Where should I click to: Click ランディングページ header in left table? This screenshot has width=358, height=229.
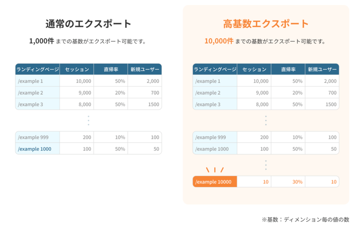[38, 69]
